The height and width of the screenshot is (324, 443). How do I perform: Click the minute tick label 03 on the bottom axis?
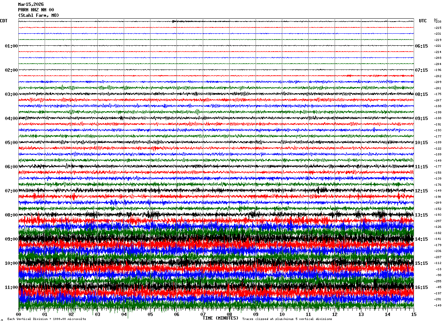pyautogui.click(x=97, y=314)
